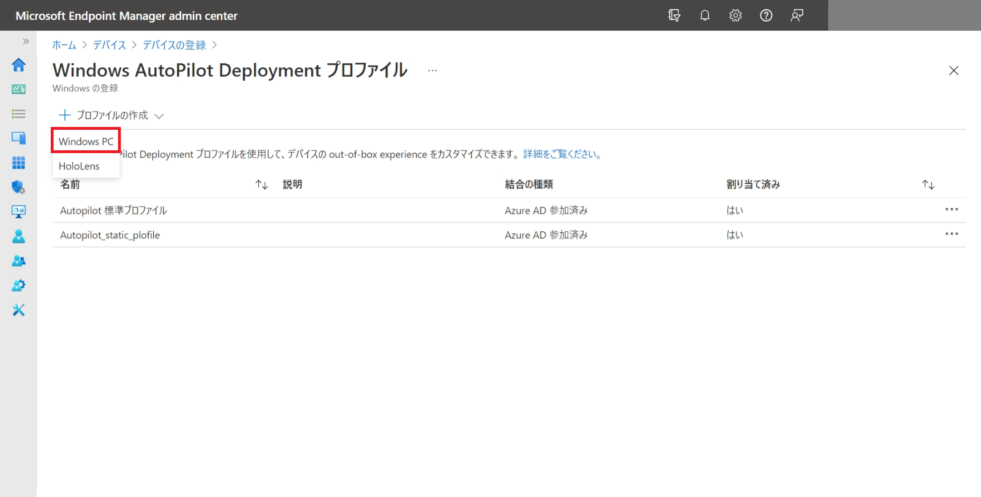Sort by the 名前 column arrows
This screenshot has height=497, width=981.
[x=262, y=184]
